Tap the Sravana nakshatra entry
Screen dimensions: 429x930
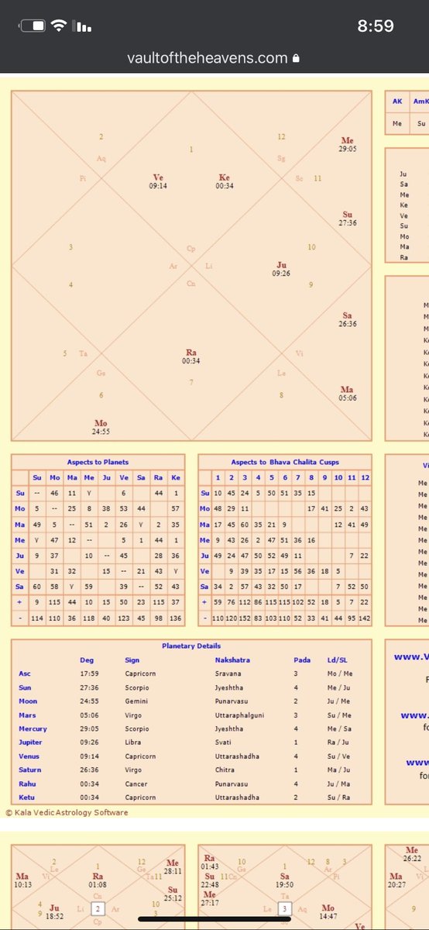228,674
